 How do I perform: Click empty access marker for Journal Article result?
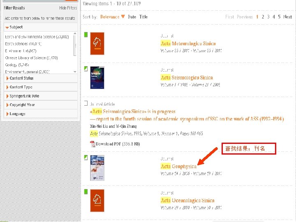(x=86, y=103)
